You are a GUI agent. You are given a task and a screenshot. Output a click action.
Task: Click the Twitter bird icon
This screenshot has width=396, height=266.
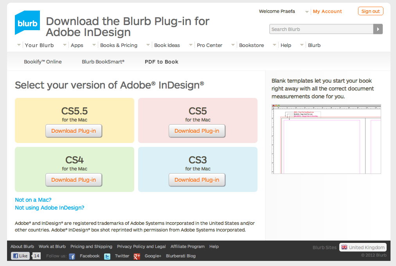pyautogui.click(x=107, y=256)
